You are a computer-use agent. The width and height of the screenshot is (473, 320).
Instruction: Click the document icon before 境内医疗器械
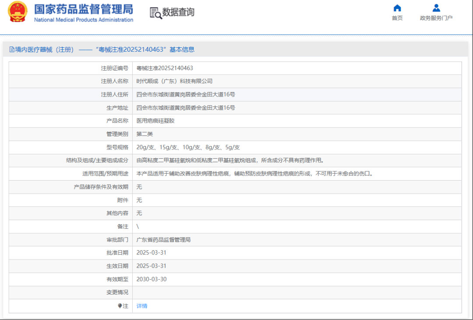point(12,50)
